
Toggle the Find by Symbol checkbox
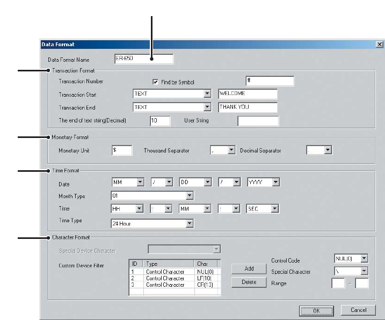coord(155,82)
